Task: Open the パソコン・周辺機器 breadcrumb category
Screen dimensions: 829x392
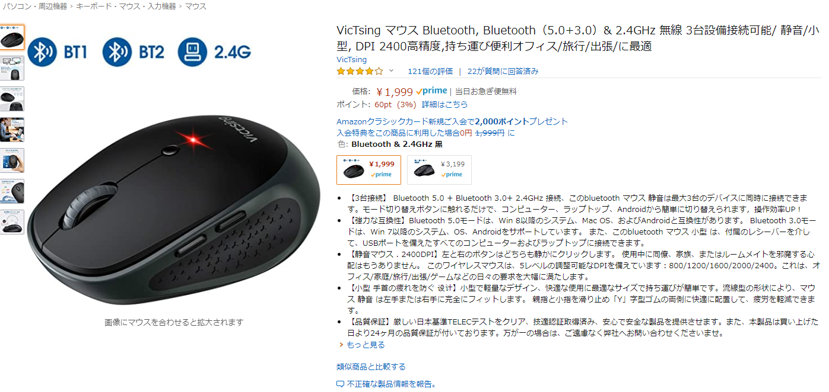Action: click(34, 6)
